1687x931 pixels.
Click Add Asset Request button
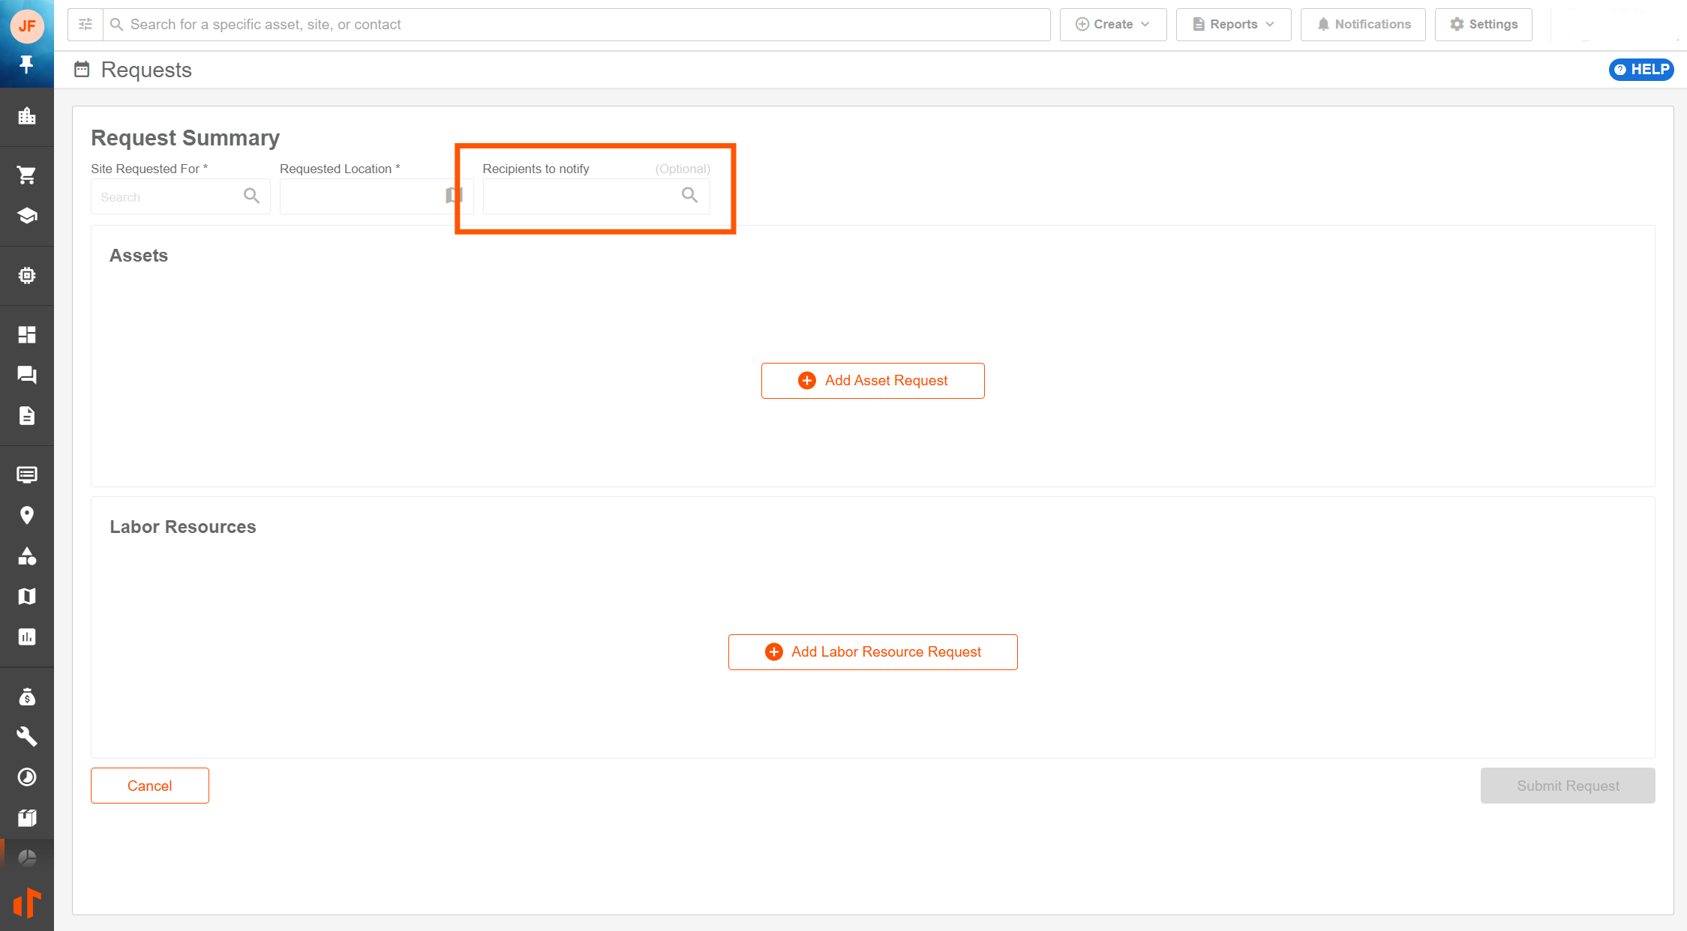click(x=872, y=381)
